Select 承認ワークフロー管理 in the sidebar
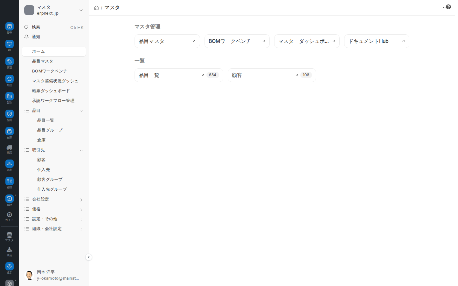458x286 pixels. coord(54,101)
